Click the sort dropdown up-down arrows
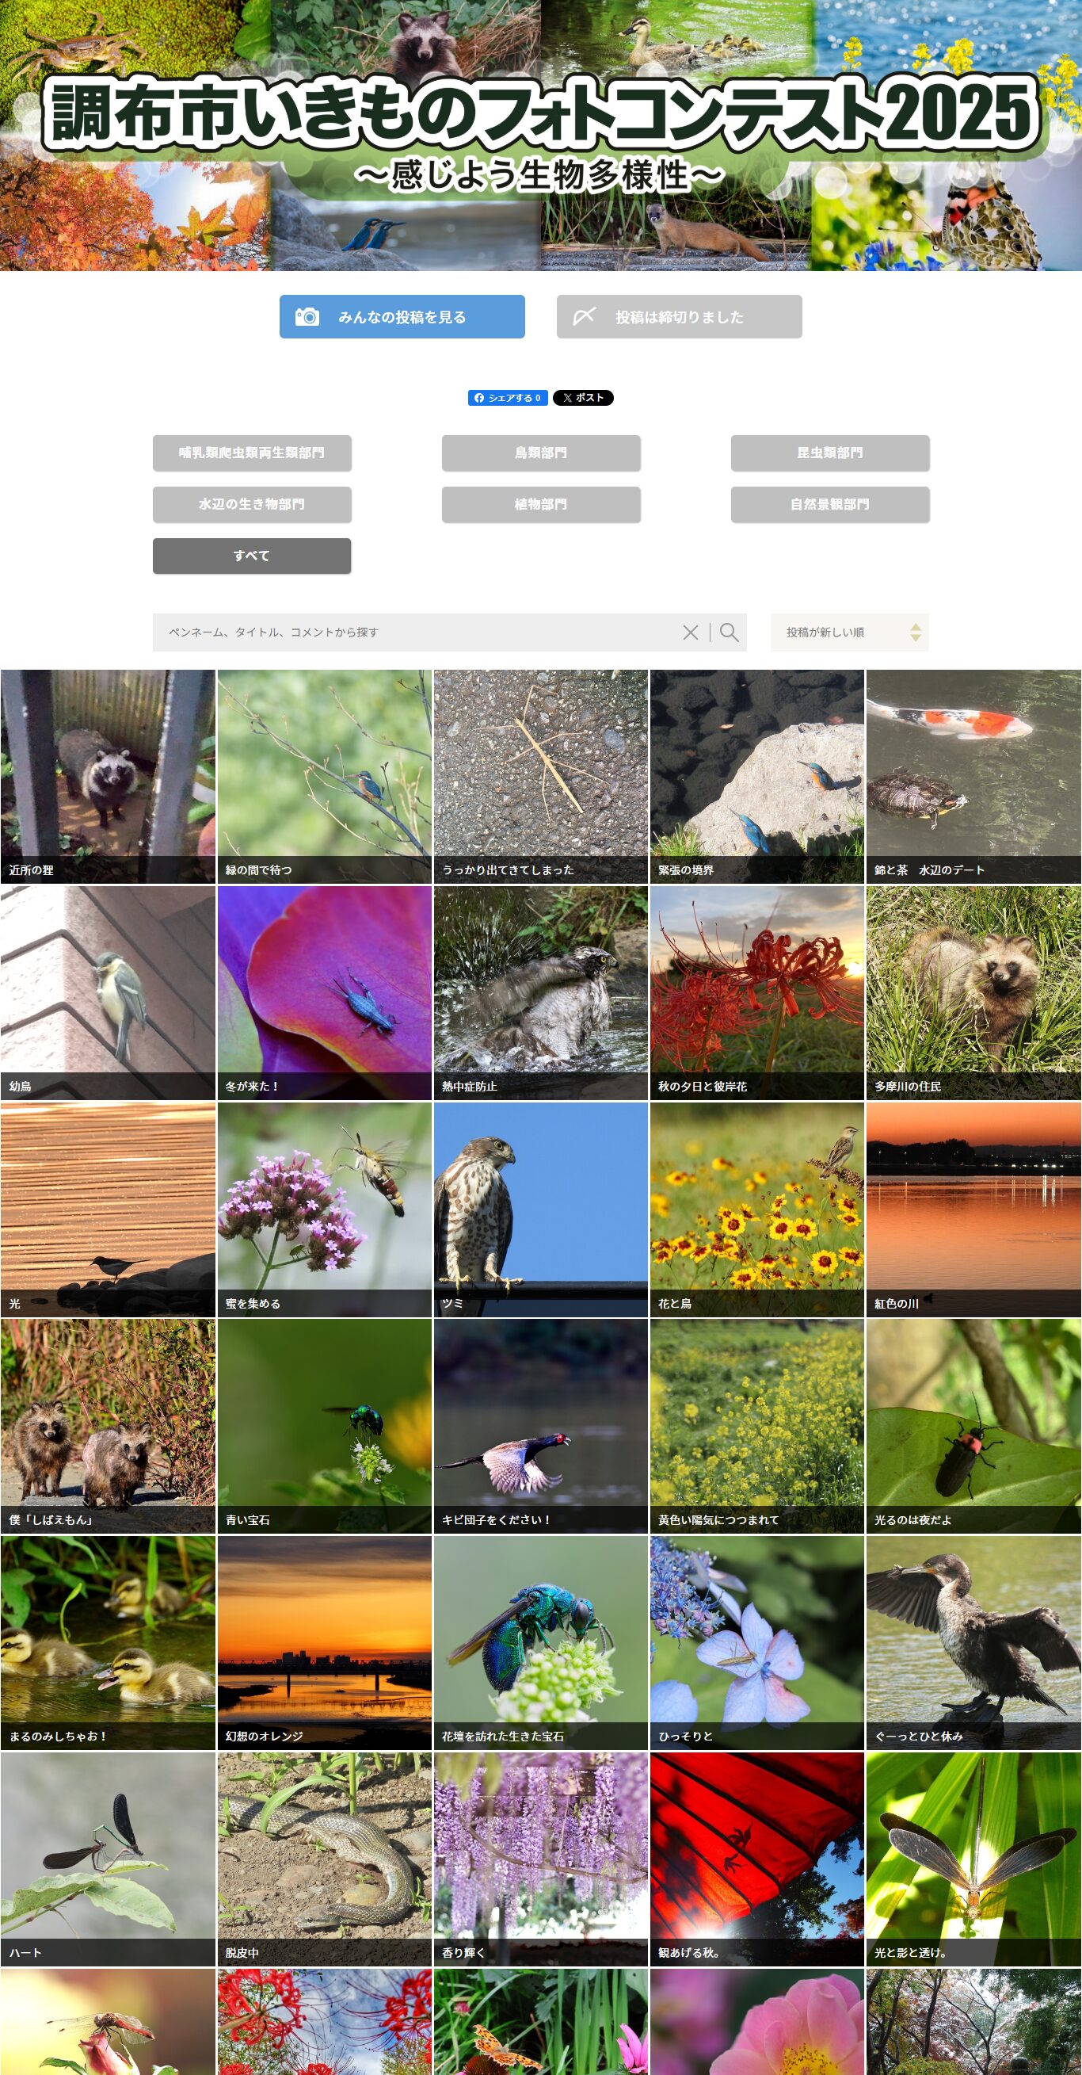The height and width of the screenshot is (2075, 1082). (x=916, y=632)
